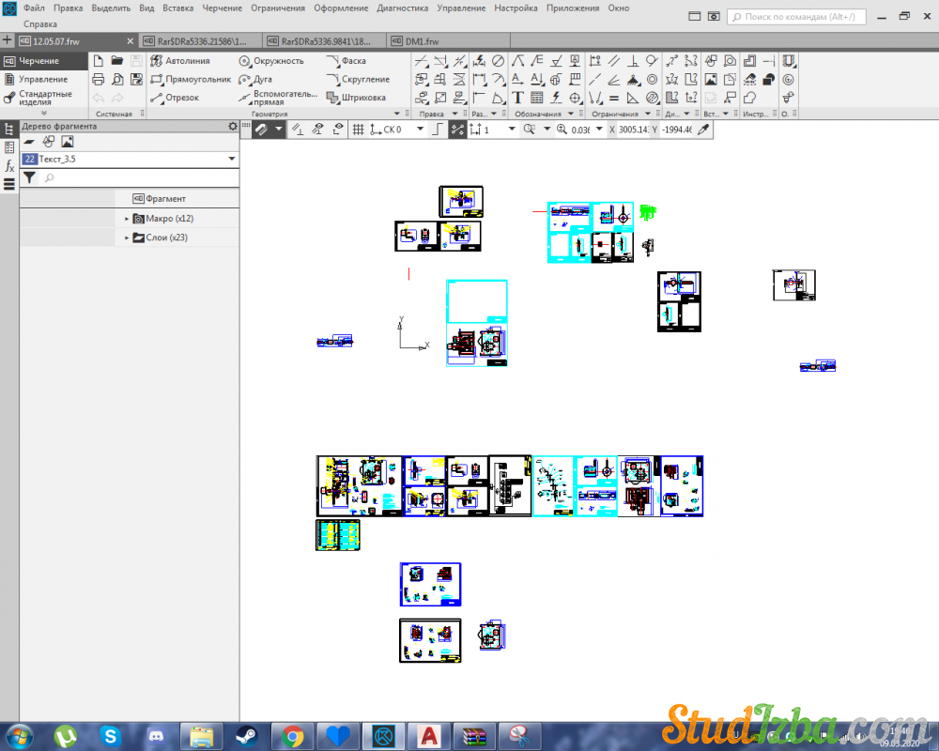Toggle snaps magnet button
Viewport: 939px width, 751px height.
point(262,130)
